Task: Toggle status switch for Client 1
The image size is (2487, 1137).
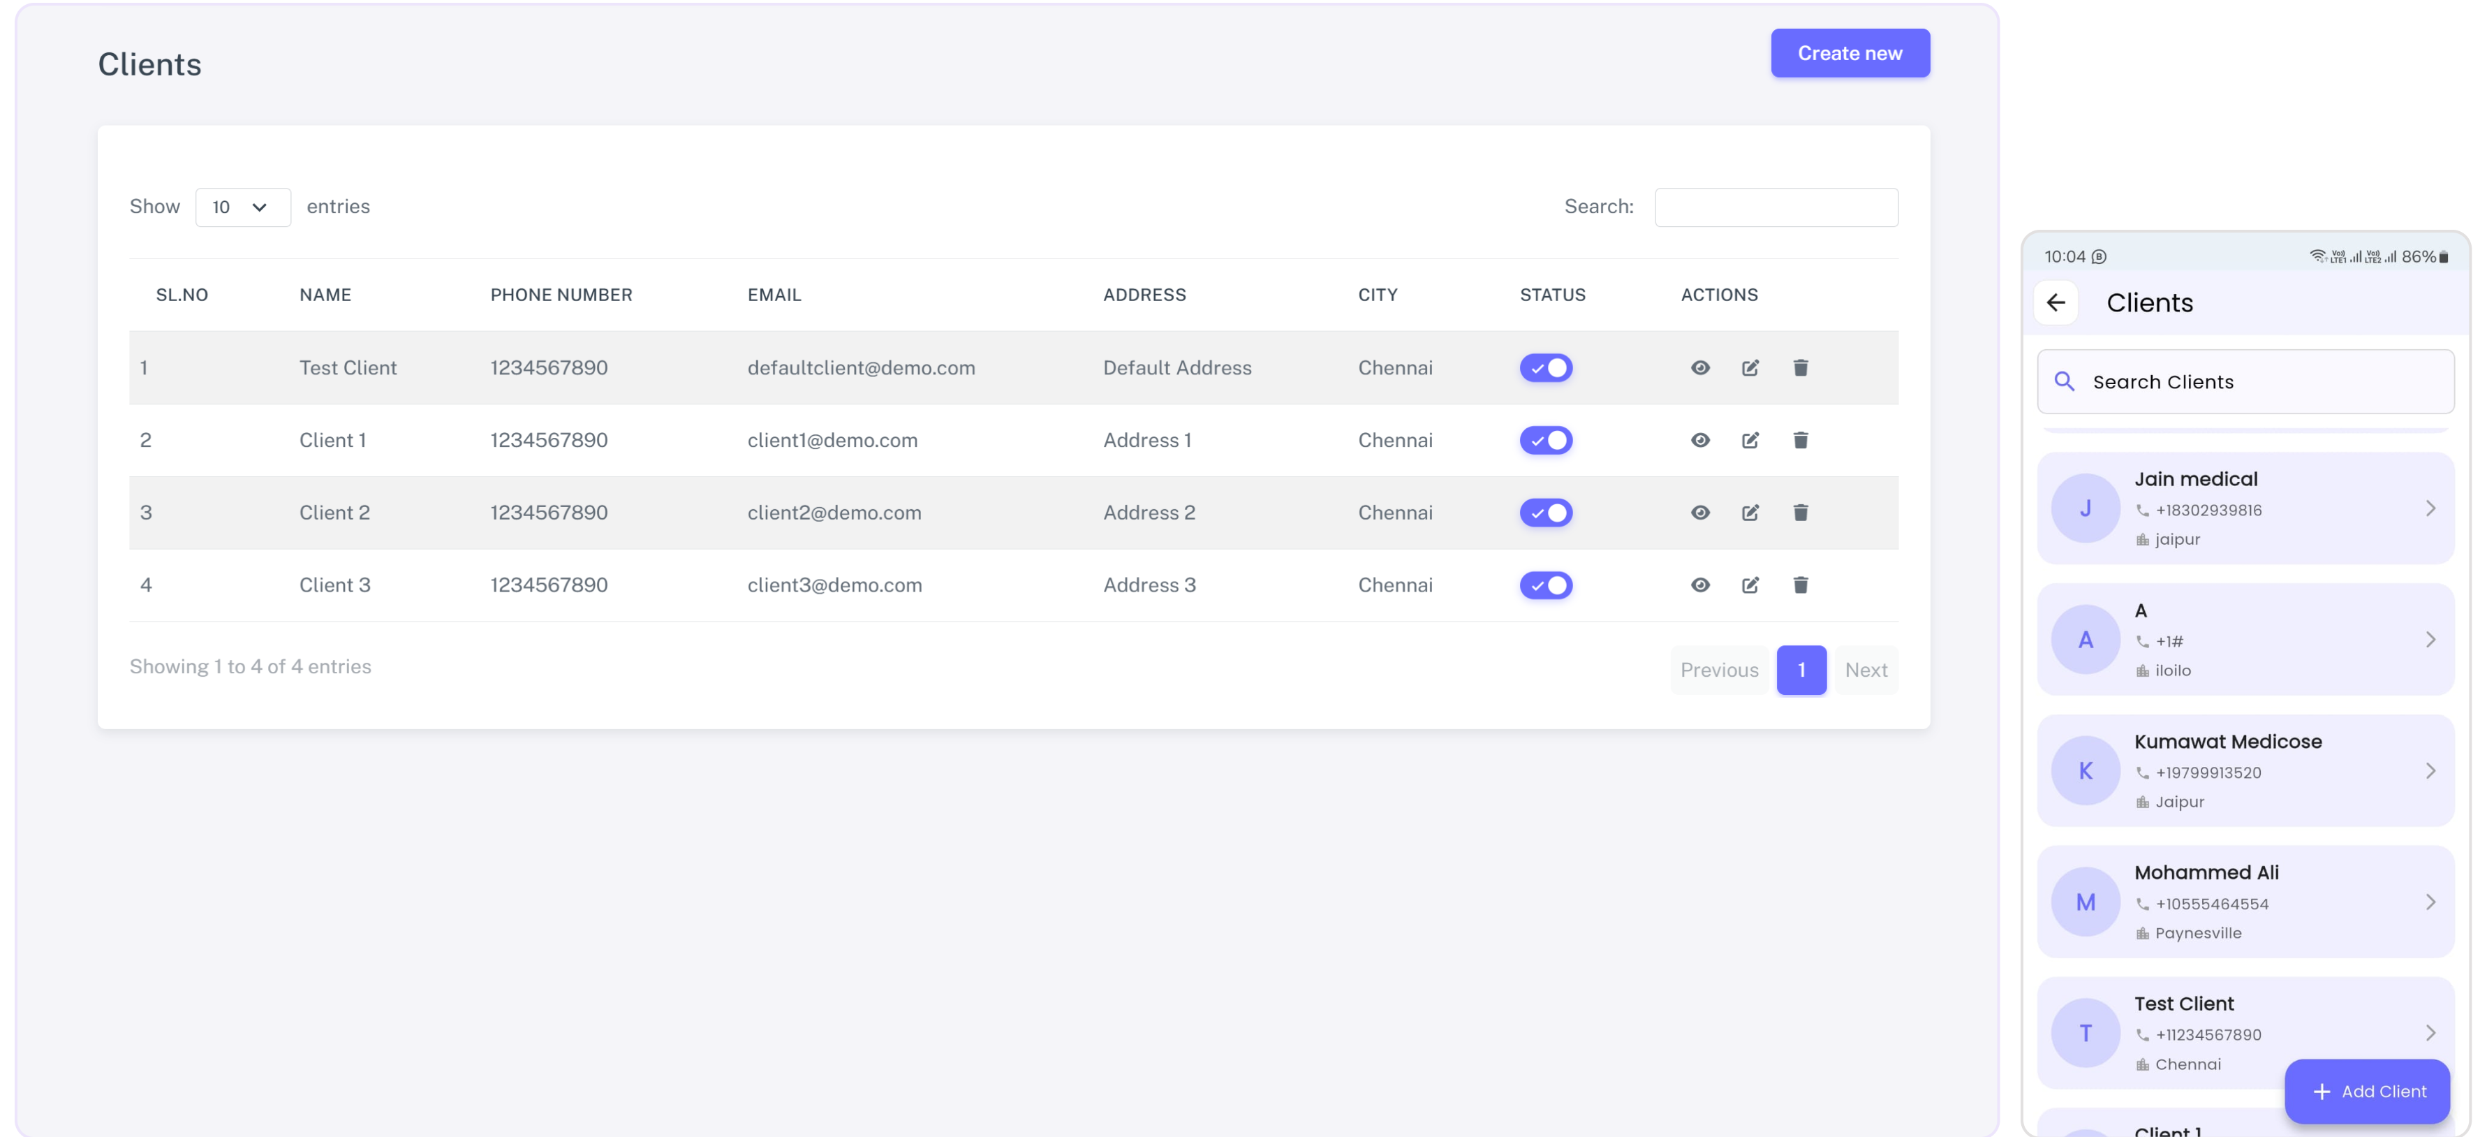Action: pos(1546,439)
